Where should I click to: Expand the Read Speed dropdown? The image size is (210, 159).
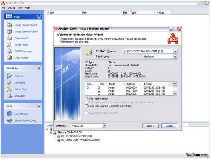click(x=175, y=57)
